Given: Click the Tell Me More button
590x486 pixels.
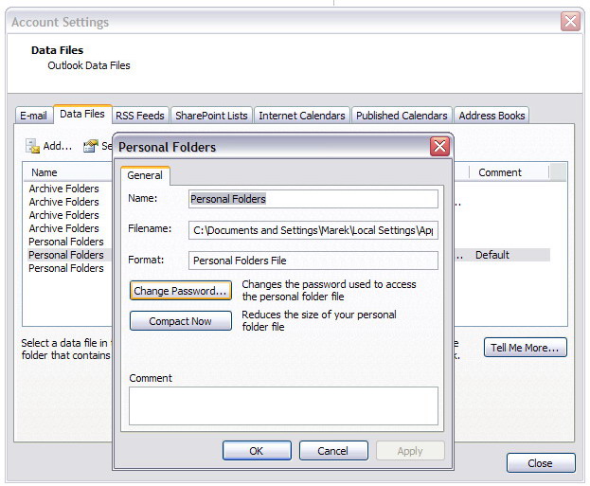Looking at the screenshot, I should click(x=526, y=348).
